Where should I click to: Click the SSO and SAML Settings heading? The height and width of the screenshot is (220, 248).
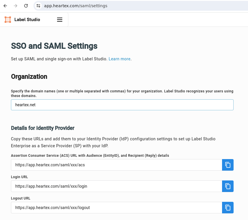click(x=54, y=46)
